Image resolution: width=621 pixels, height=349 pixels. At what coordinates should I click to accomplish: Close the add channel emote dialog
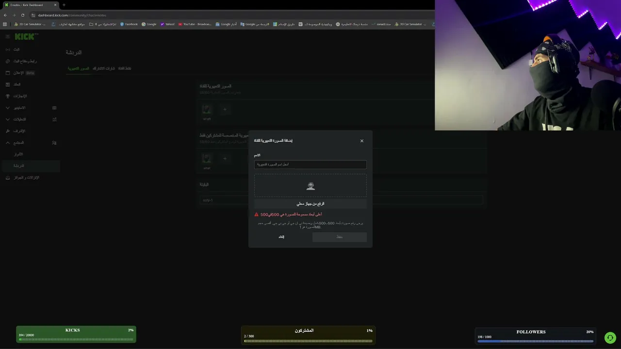click(x=361, y=141)
